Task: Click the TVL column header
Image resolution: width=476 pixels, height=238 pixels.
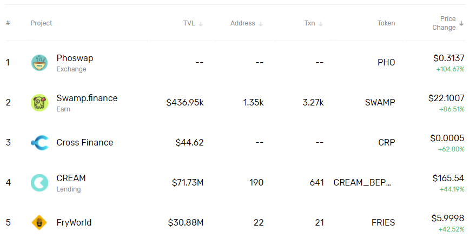Action: [189, 23]
